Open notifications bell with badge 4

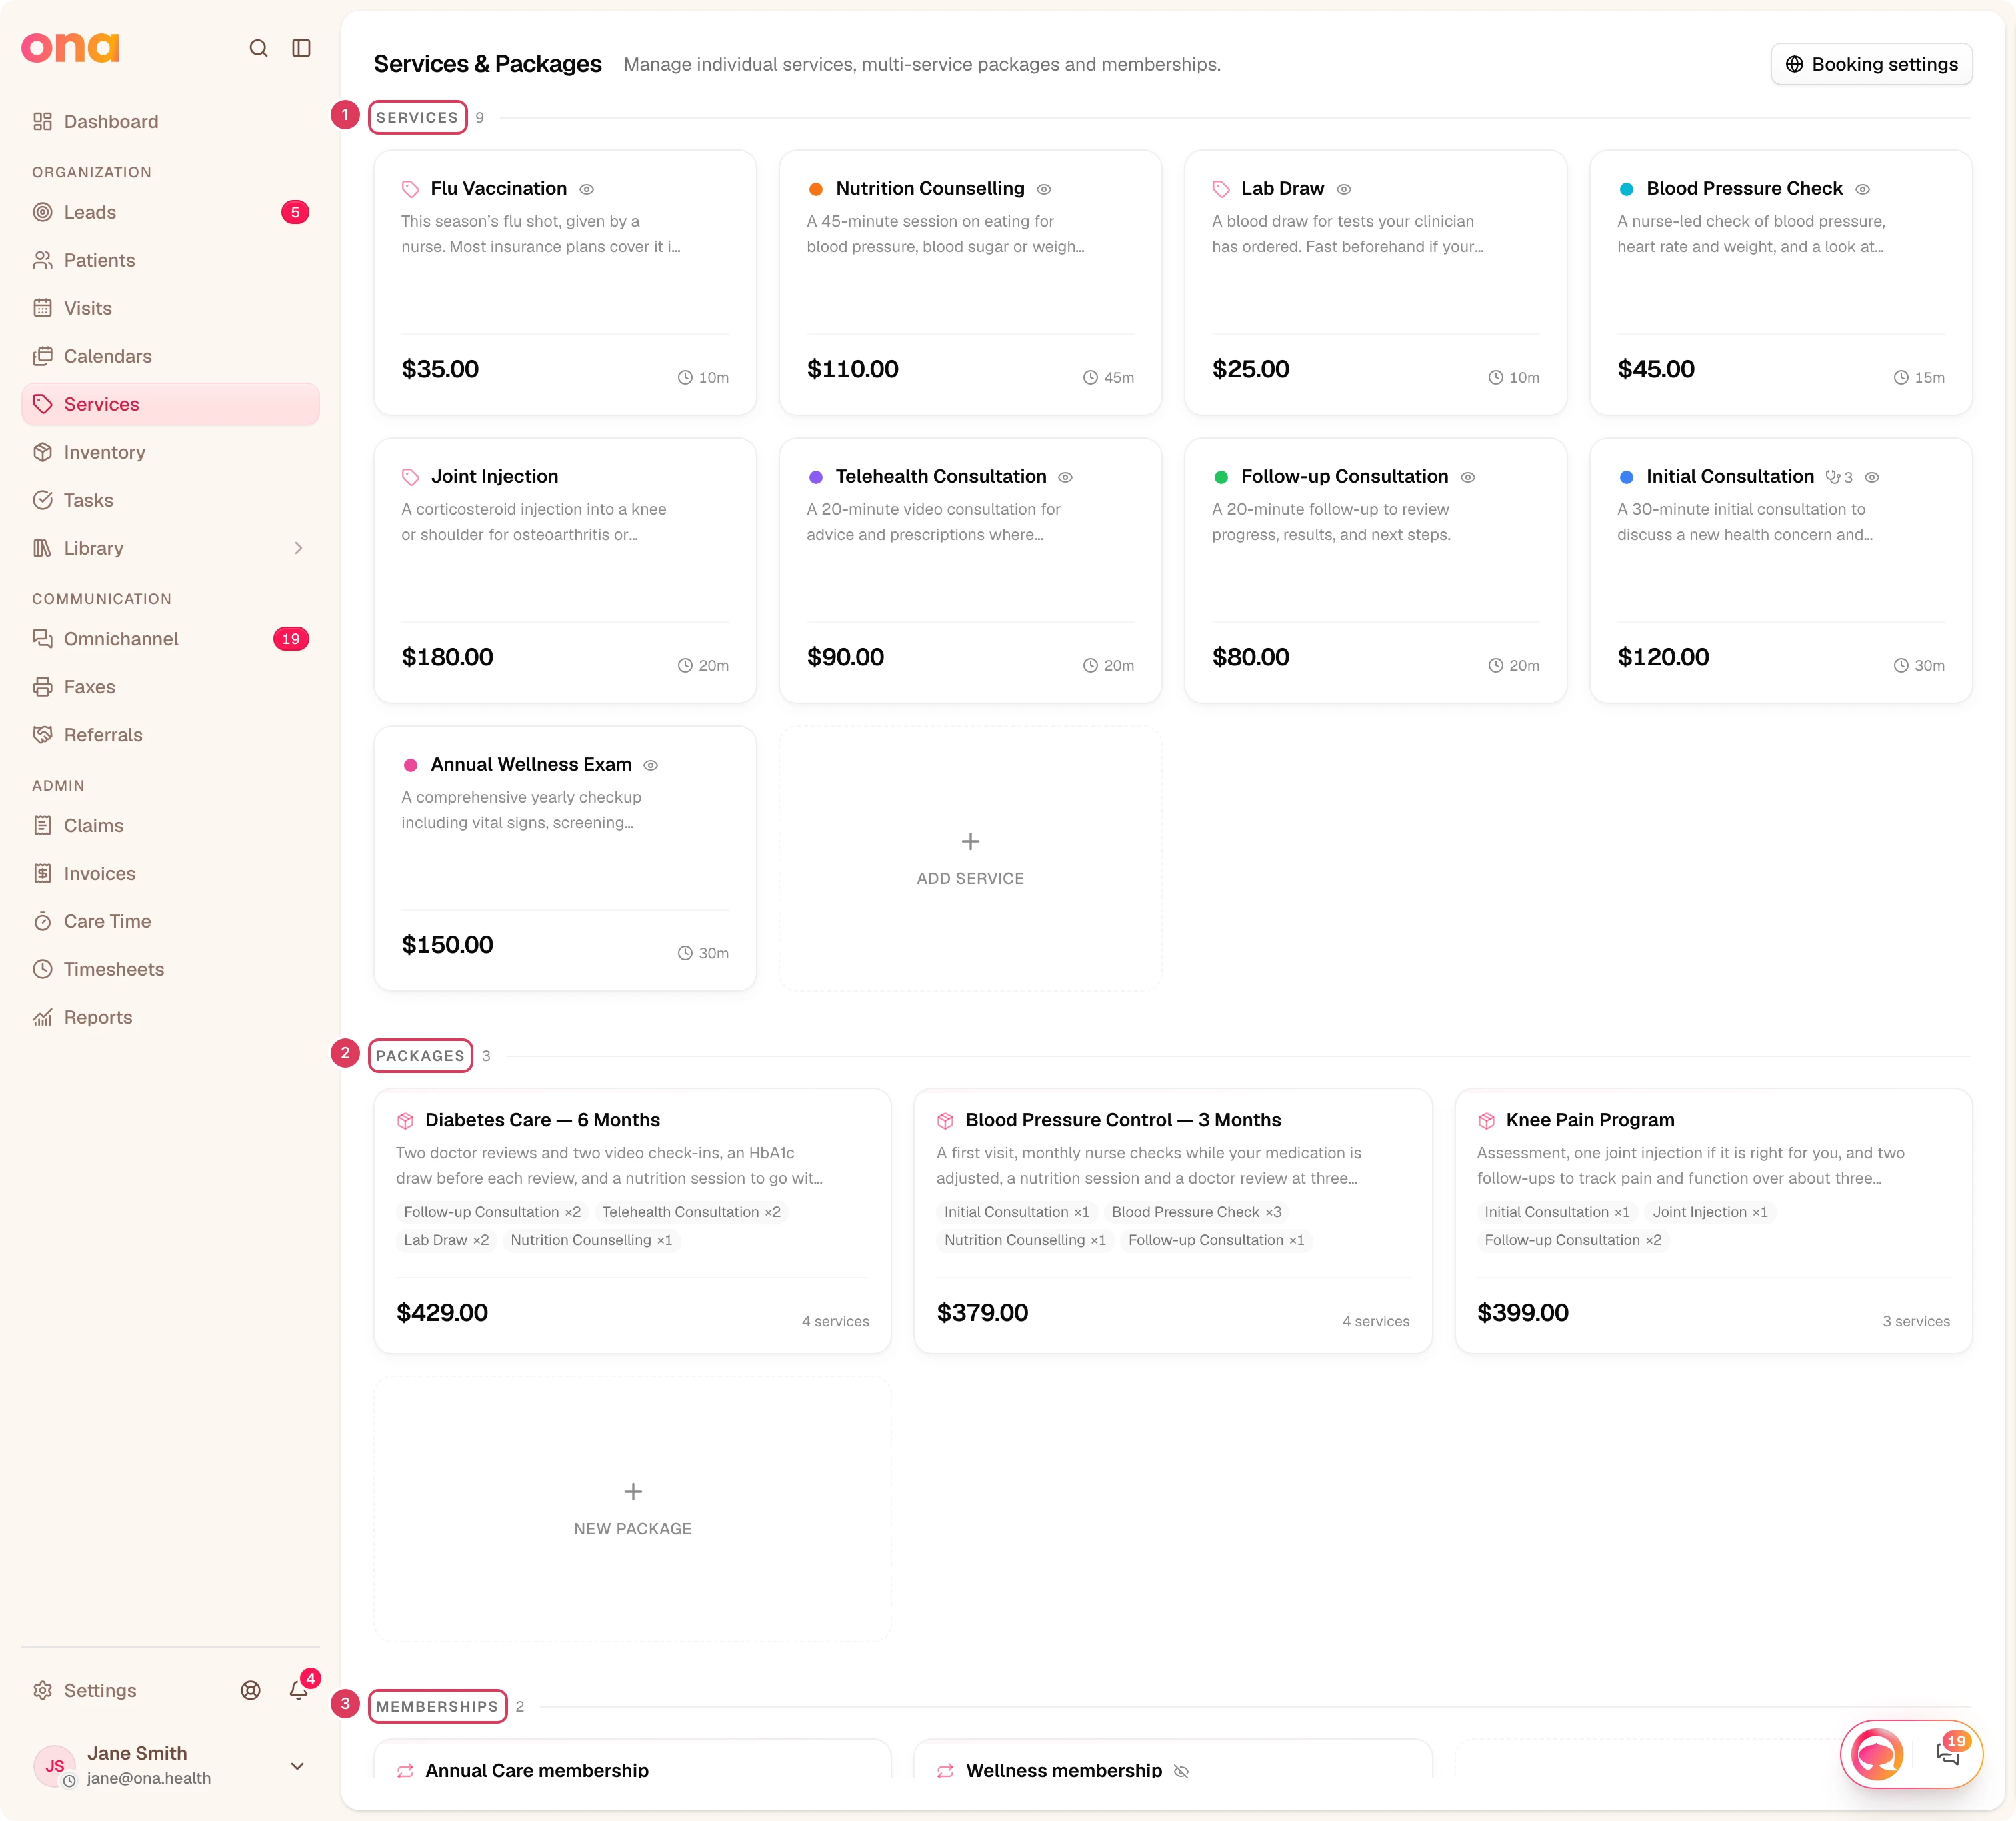[298, 1690]
